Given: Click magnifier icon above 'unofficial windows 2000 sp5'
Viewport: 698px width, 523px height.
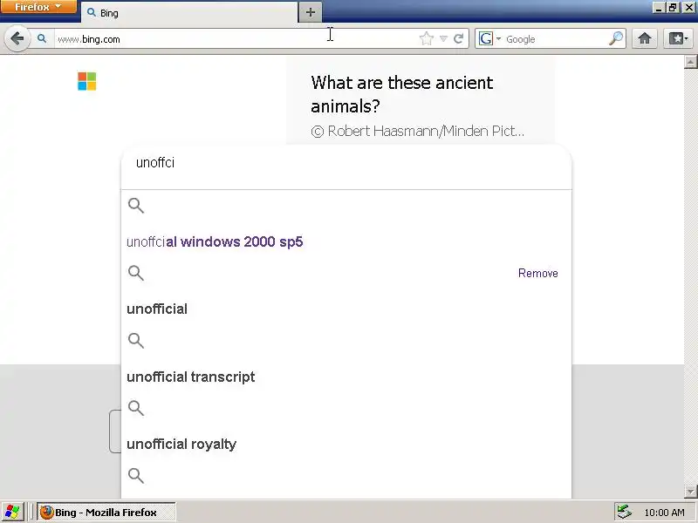Looking at the screenshot, I should (x=136, y=206).
